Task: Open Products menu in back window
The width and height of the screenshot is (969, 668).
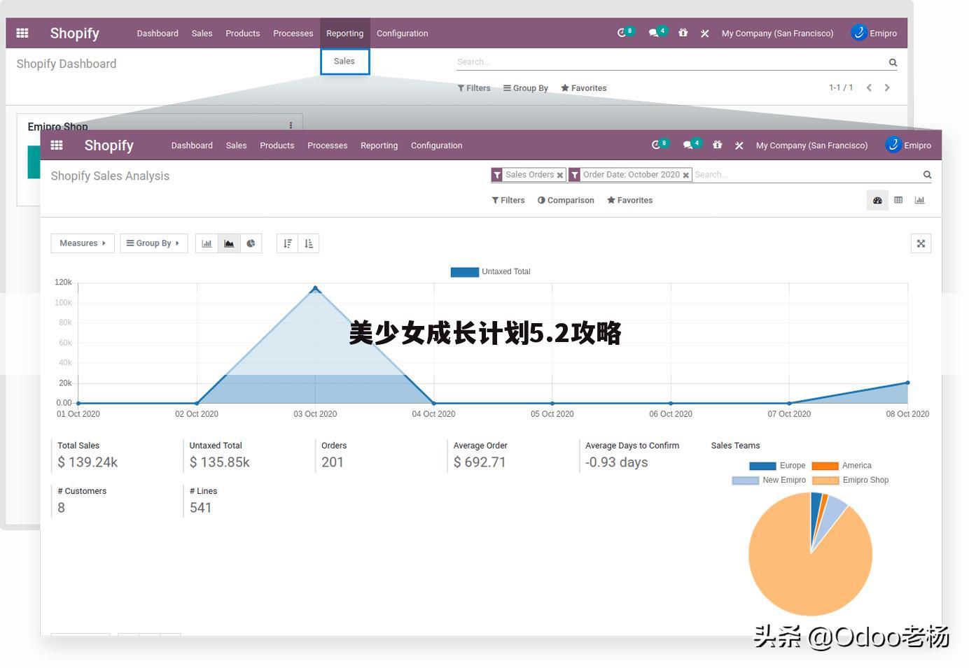Action: (242, 34)
